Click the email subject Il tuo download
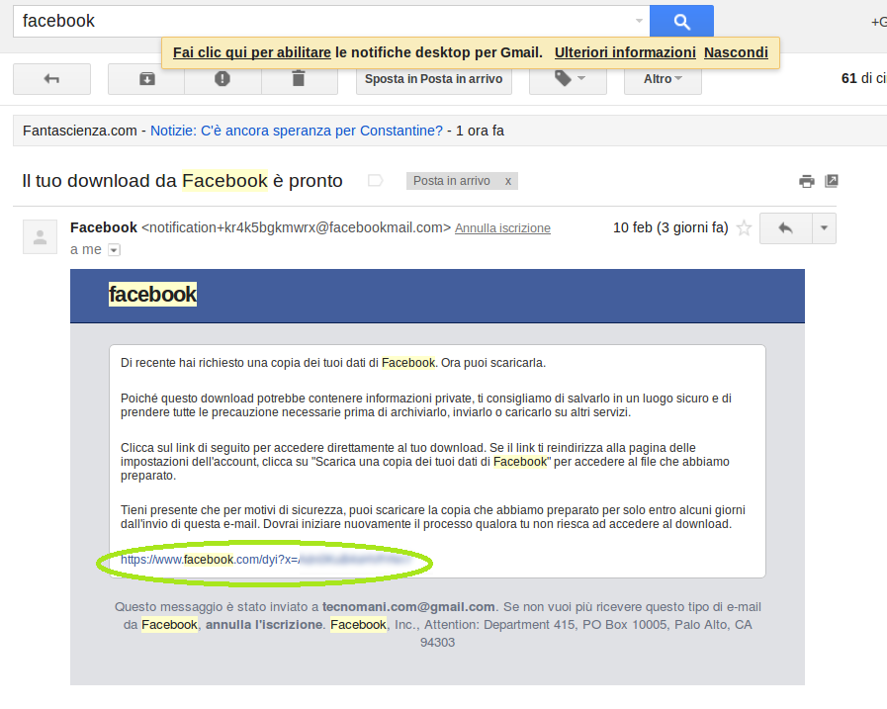The width and height of the screenshot is (887, 709). click(182, 181)
